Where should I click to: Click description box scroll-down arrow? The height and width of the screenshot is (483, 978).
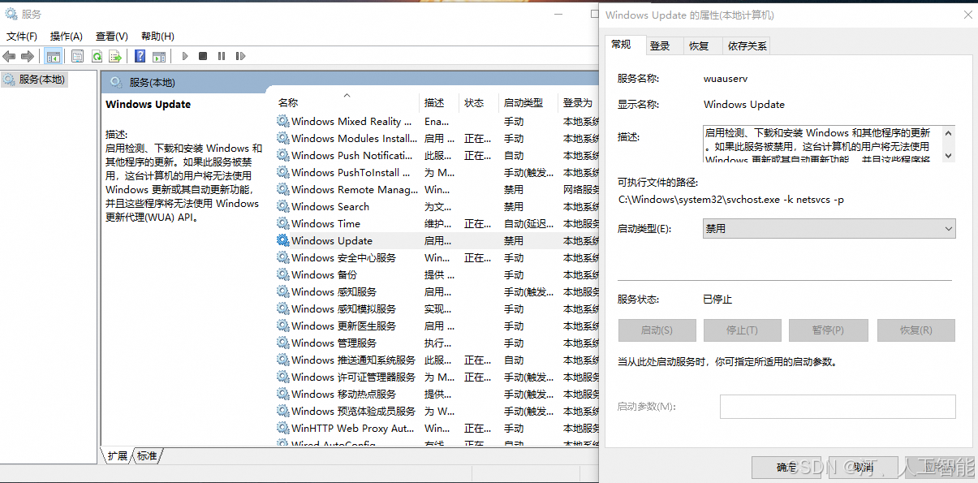pos(949,156)
